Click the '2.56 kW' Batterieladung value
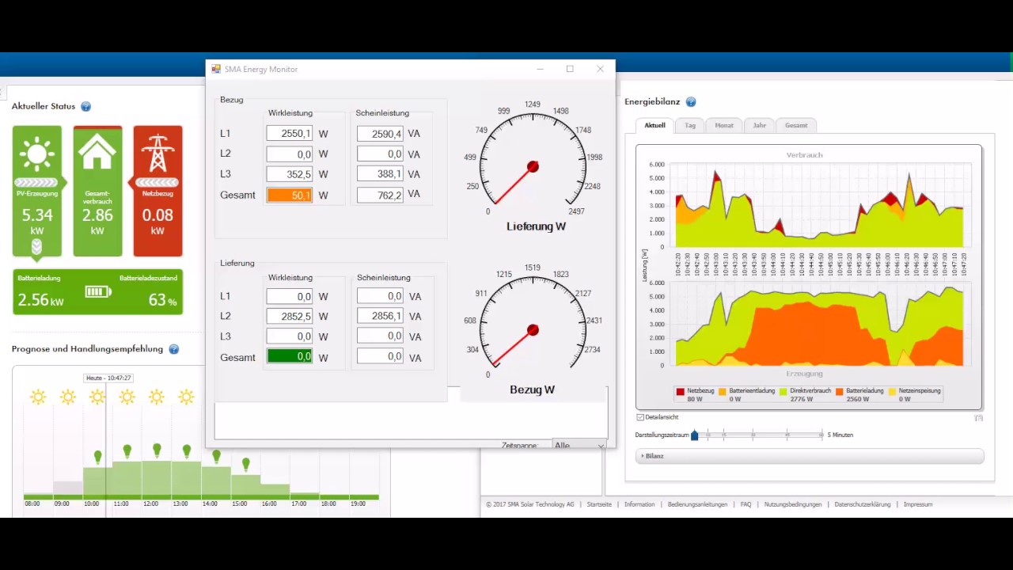Image resolution: width=1013 pixels, height=570 pixels. click(x=40, y=300)
